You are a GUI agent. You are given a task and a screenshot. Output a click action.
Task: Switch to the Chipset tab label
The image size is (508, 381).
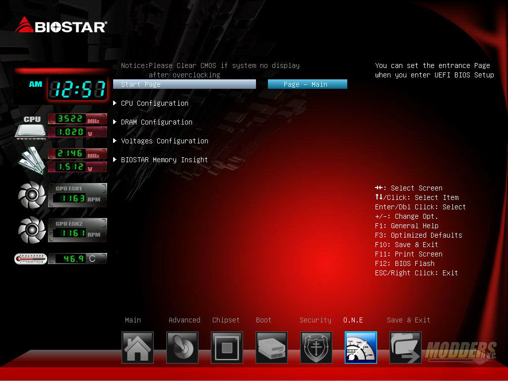(x=226, y=320)
